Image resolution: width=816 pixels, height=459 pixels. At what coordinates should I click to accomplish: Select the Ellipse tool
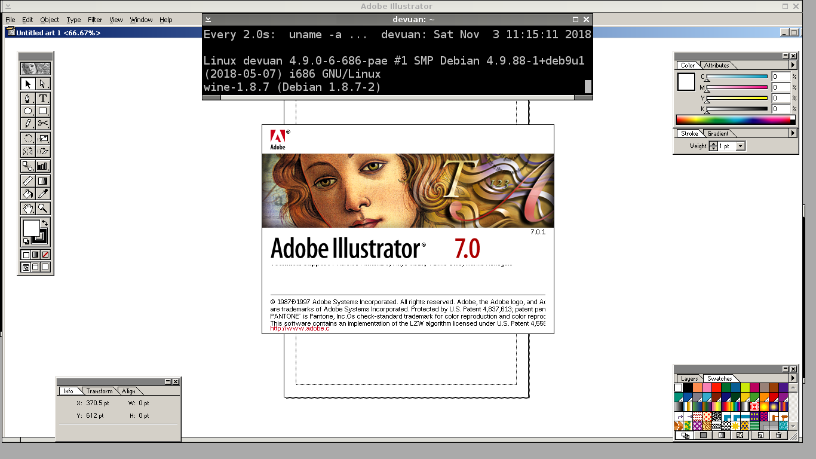point(27,111)
